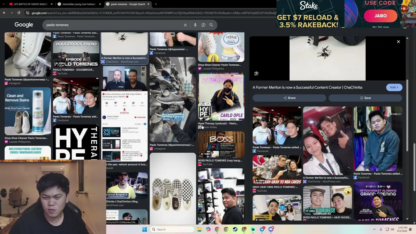
Task: Click the Lens icon on the preview image
Action: pos(256,74)
